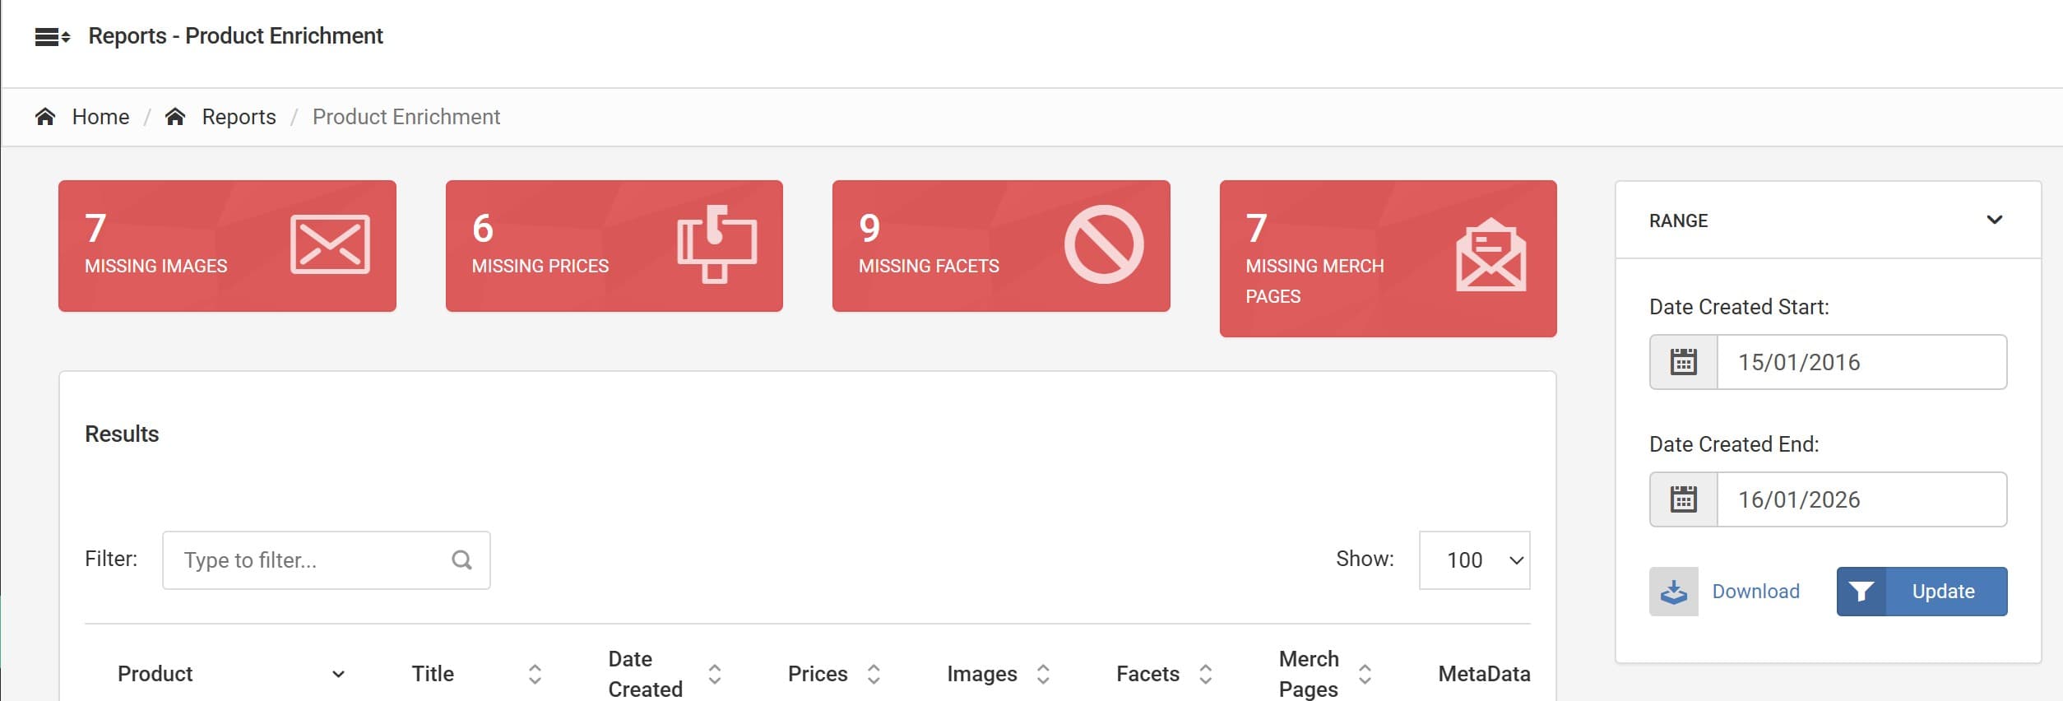
Task: Click the home icon beside Home breadcrumb
Action: [x=45, y=117]
